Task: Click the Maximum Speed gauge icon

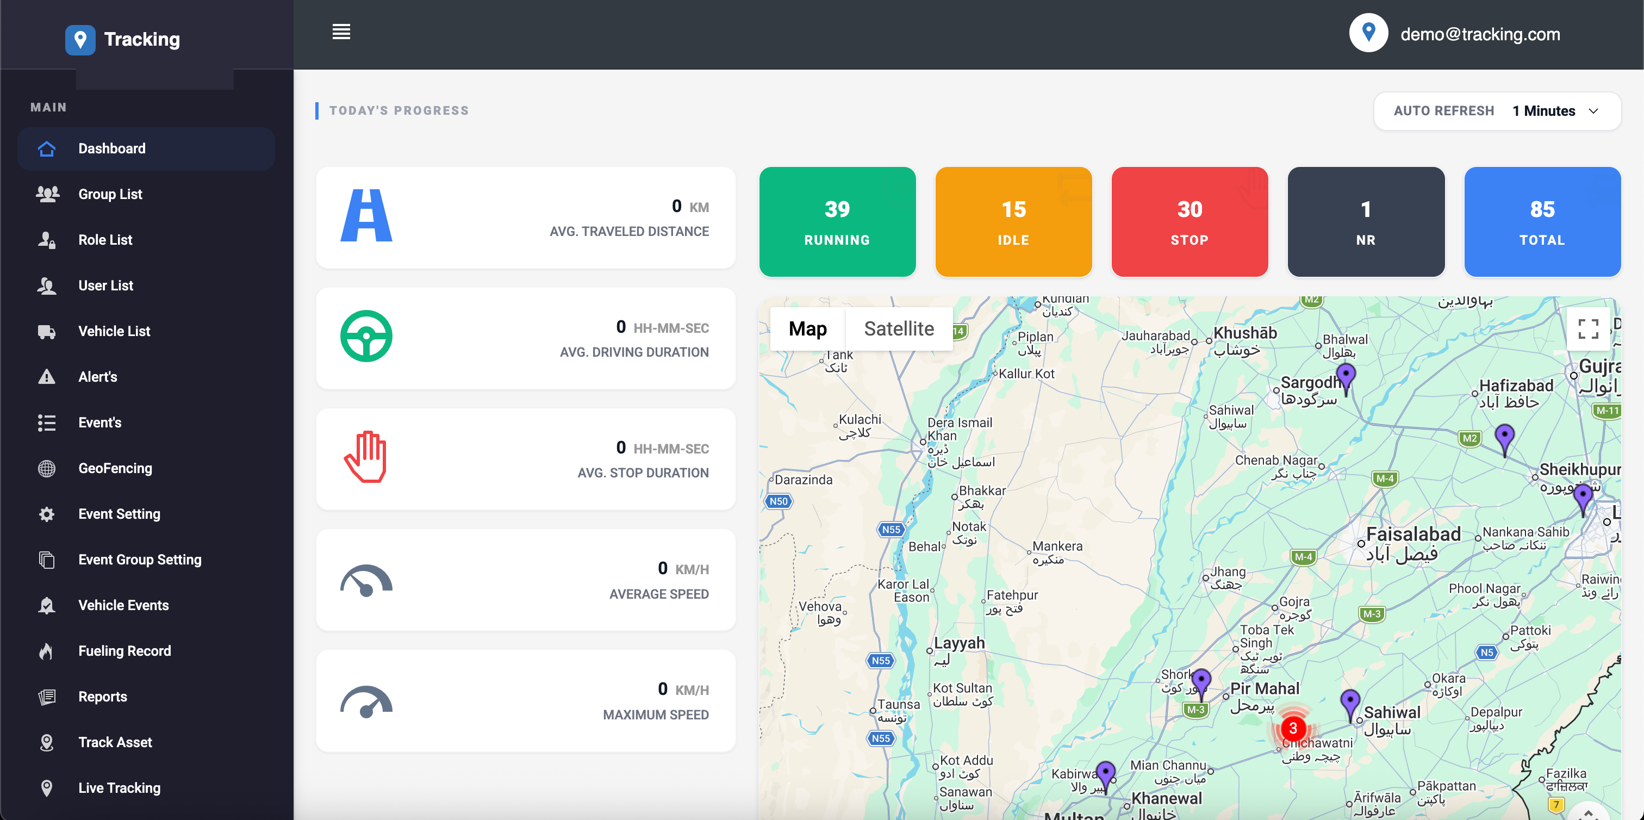Action: point(366,701)
